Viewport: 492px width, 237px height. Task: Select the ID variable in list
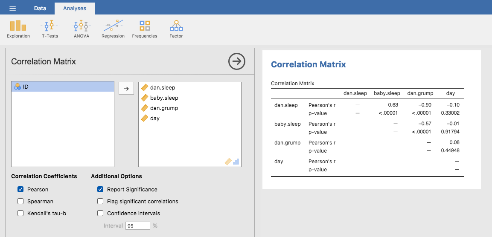tap(63, 87)
